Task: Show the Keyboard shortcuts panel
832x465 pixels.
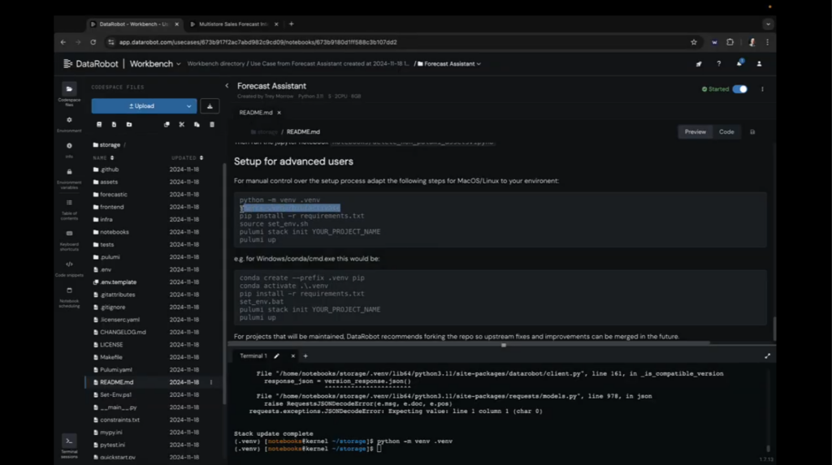Action: (x=69, y=240)
